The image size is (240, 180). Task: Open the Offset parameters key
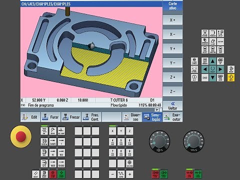[x=220, y=33]
